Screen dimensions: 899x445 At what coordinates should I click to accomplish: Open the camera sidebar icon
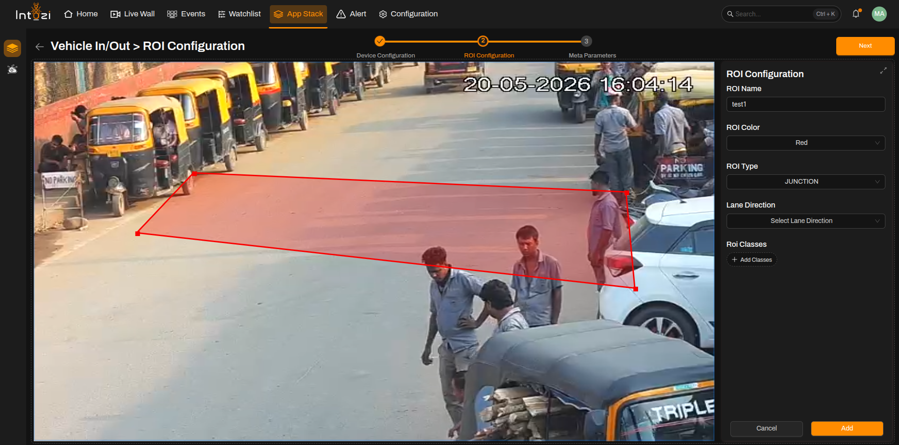(13, 69)
